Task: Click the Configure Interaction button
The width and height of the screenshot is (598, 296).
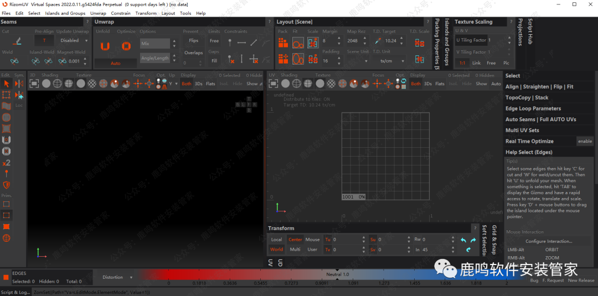Action: click(x=548, y=241)
